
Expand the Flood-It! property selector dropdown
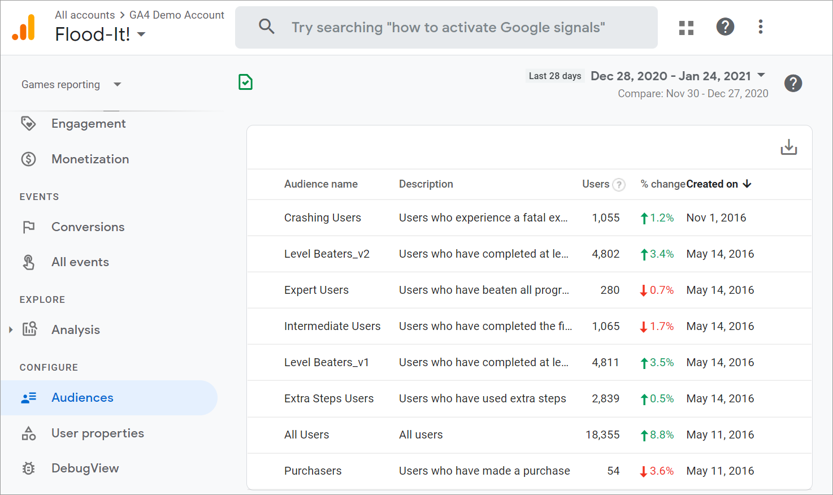pyautogui.click(x=141, y=34)
